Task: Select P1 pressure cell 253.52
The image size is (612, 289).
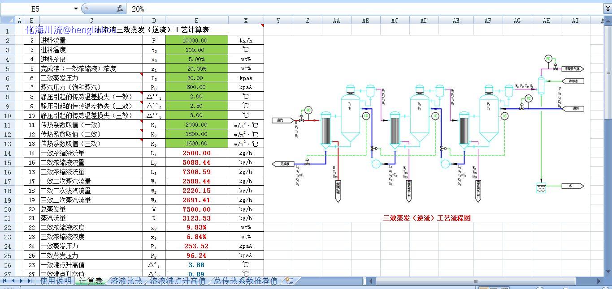Action: (196, 246)
